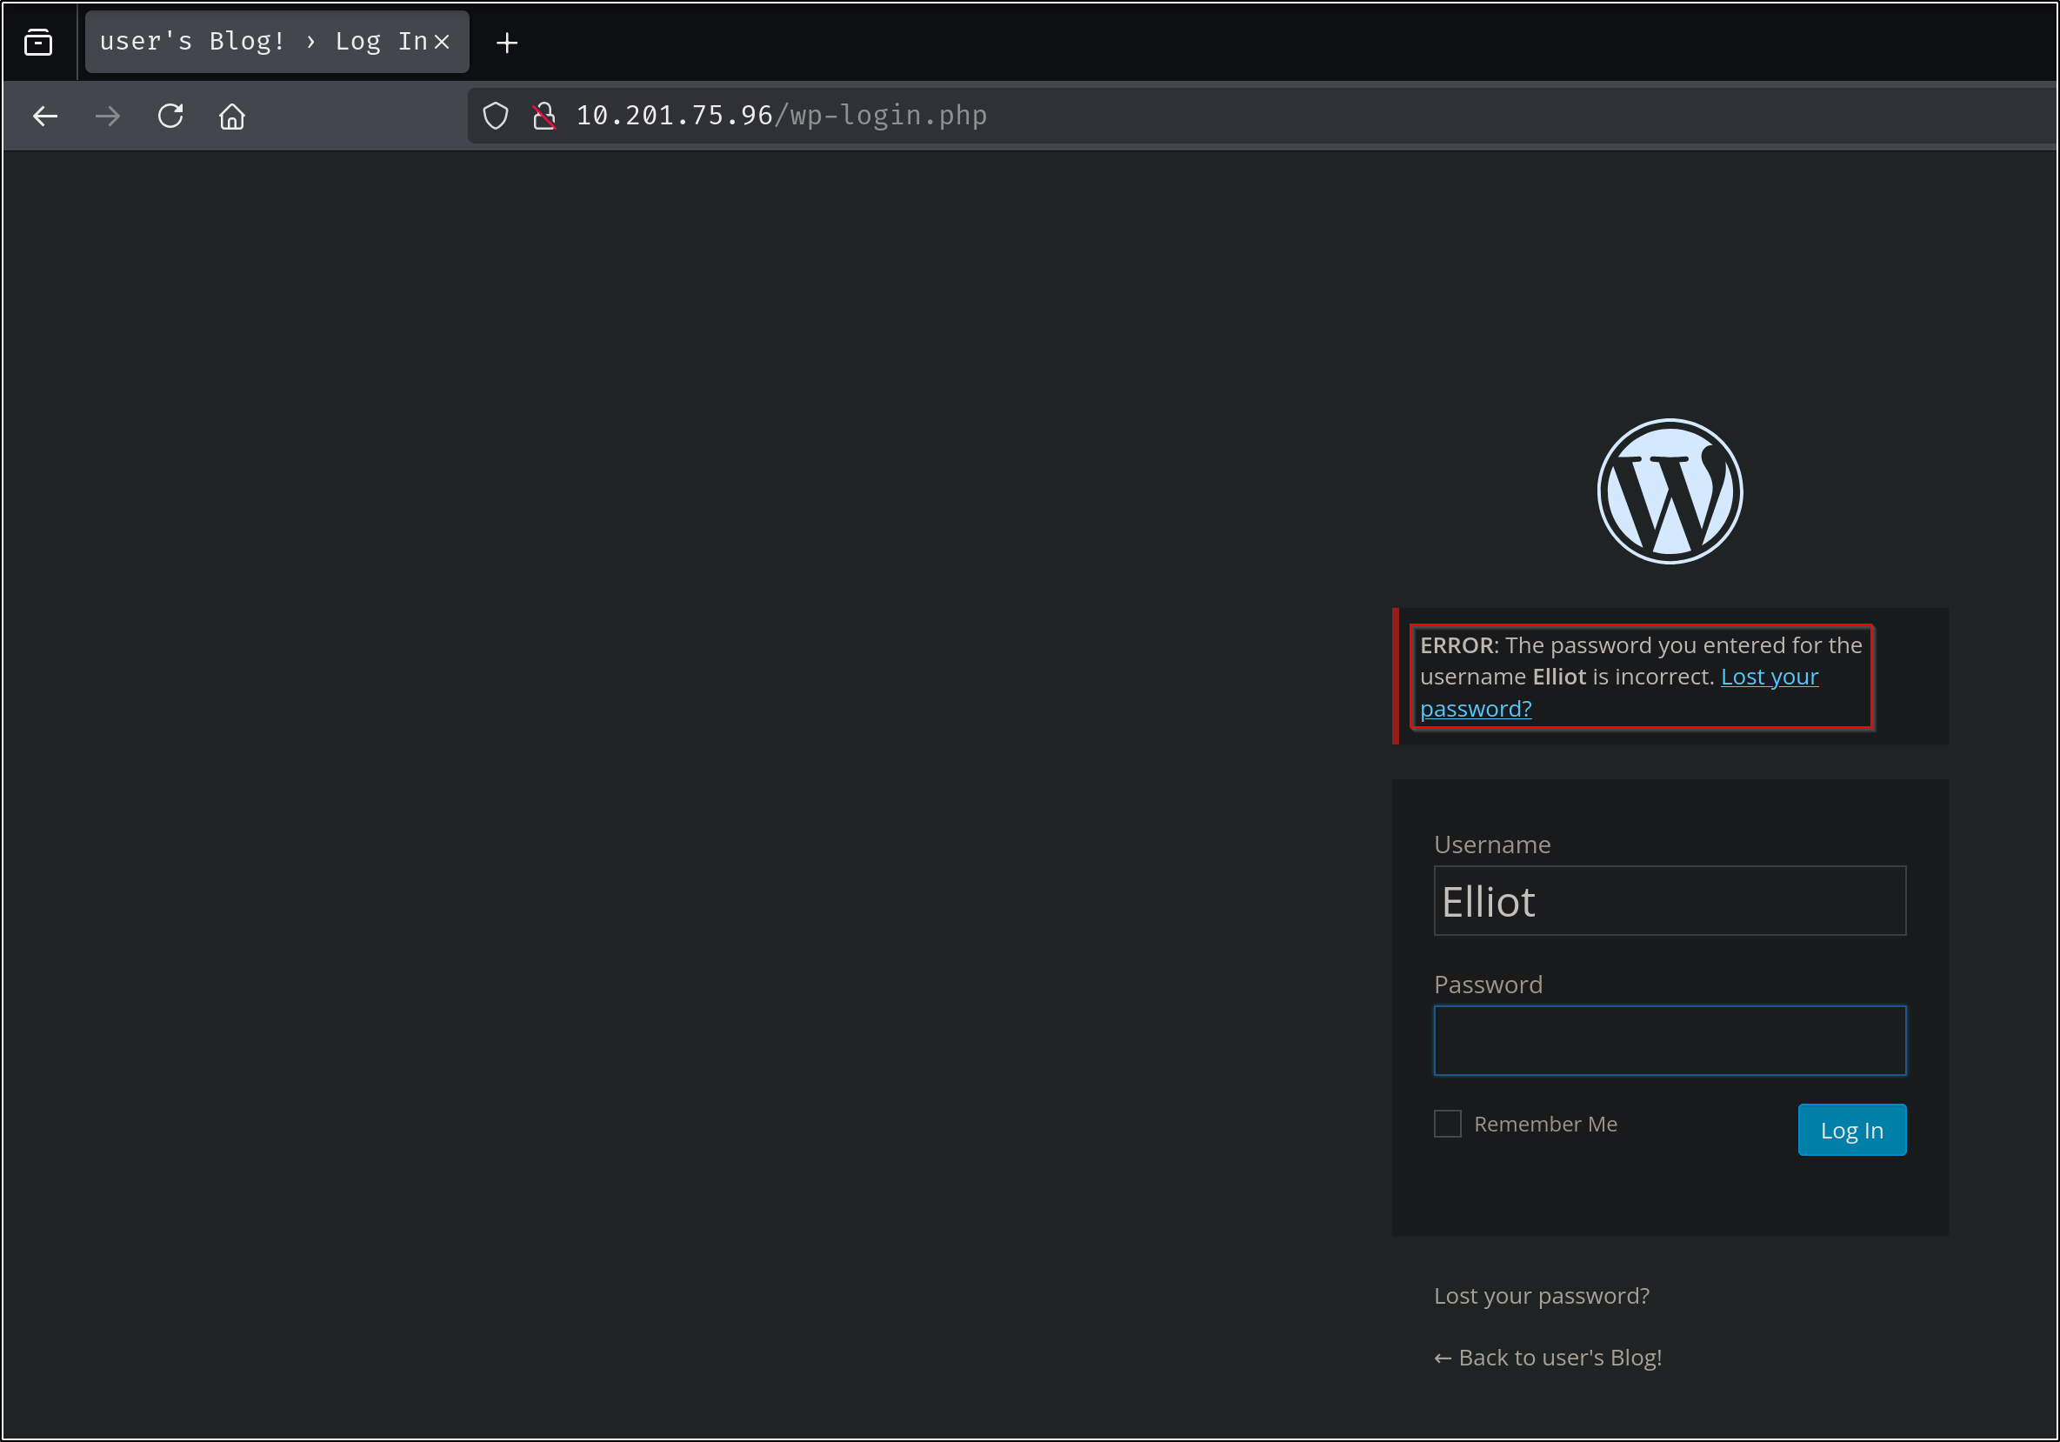Viewport: 2060px width, 1442px height.
Task: Reload the current page
Action: click(x=170, y=116)
